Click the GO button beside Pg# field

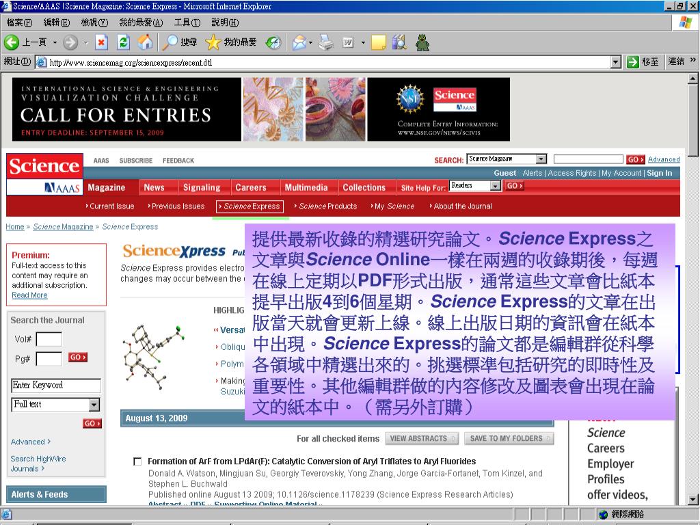pos(78,357)
